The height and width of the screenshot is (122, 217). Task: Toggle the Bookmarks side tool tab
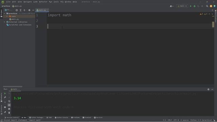coord(1,97)
